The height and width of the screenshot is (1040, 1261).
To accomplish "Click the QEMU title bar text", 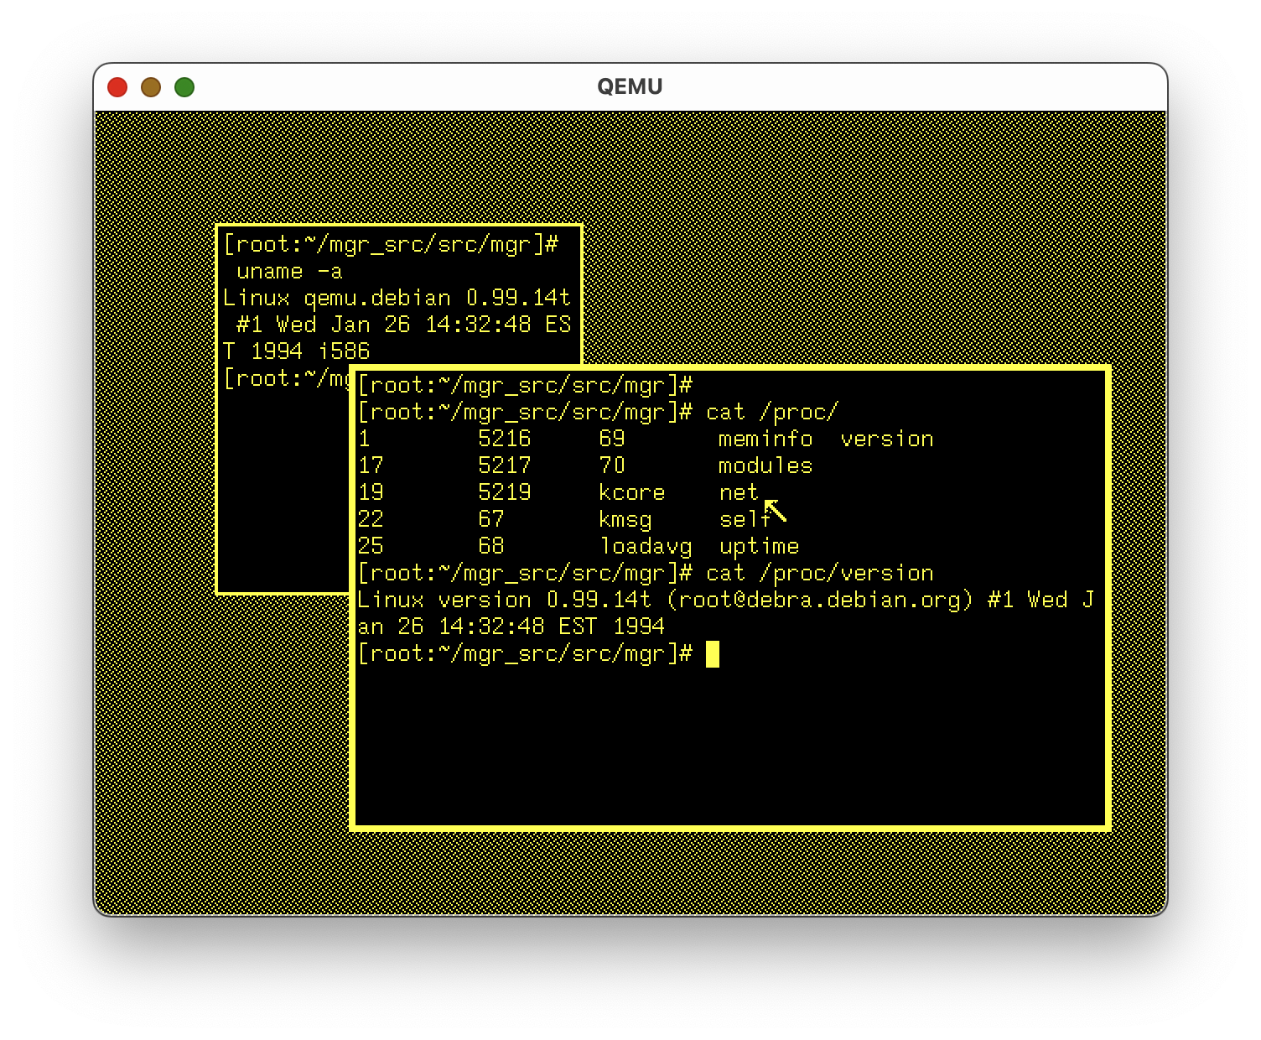I will tap(630, 86).
